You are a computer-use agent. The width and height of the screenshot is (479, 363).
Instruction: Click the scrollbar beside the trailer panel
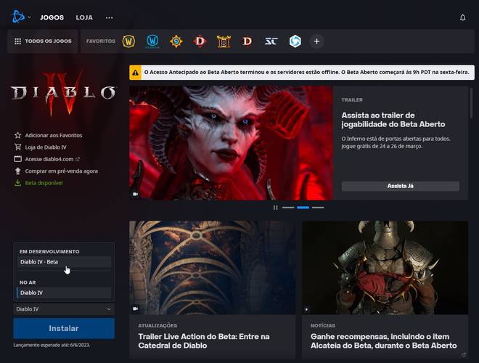[471, 104]
